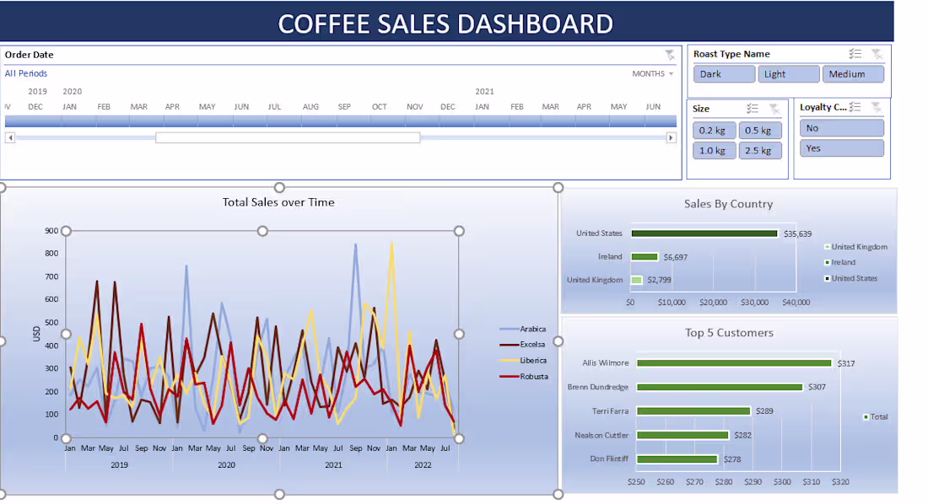
Task: Toggle the Dark roast type filter
Action: pyautogui.click(x=723, y=73)
